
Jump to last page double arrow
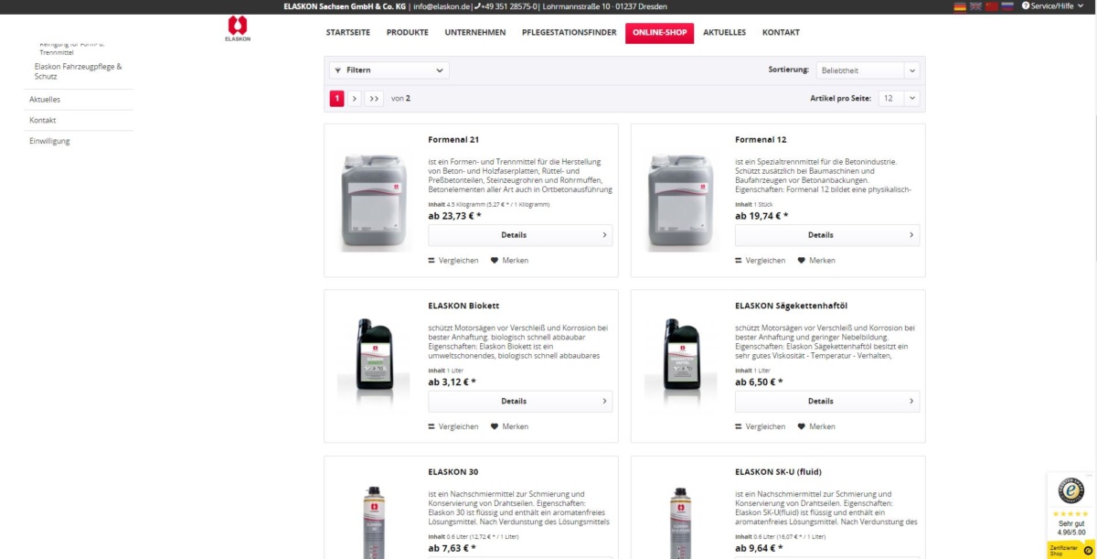coord(374,98)
